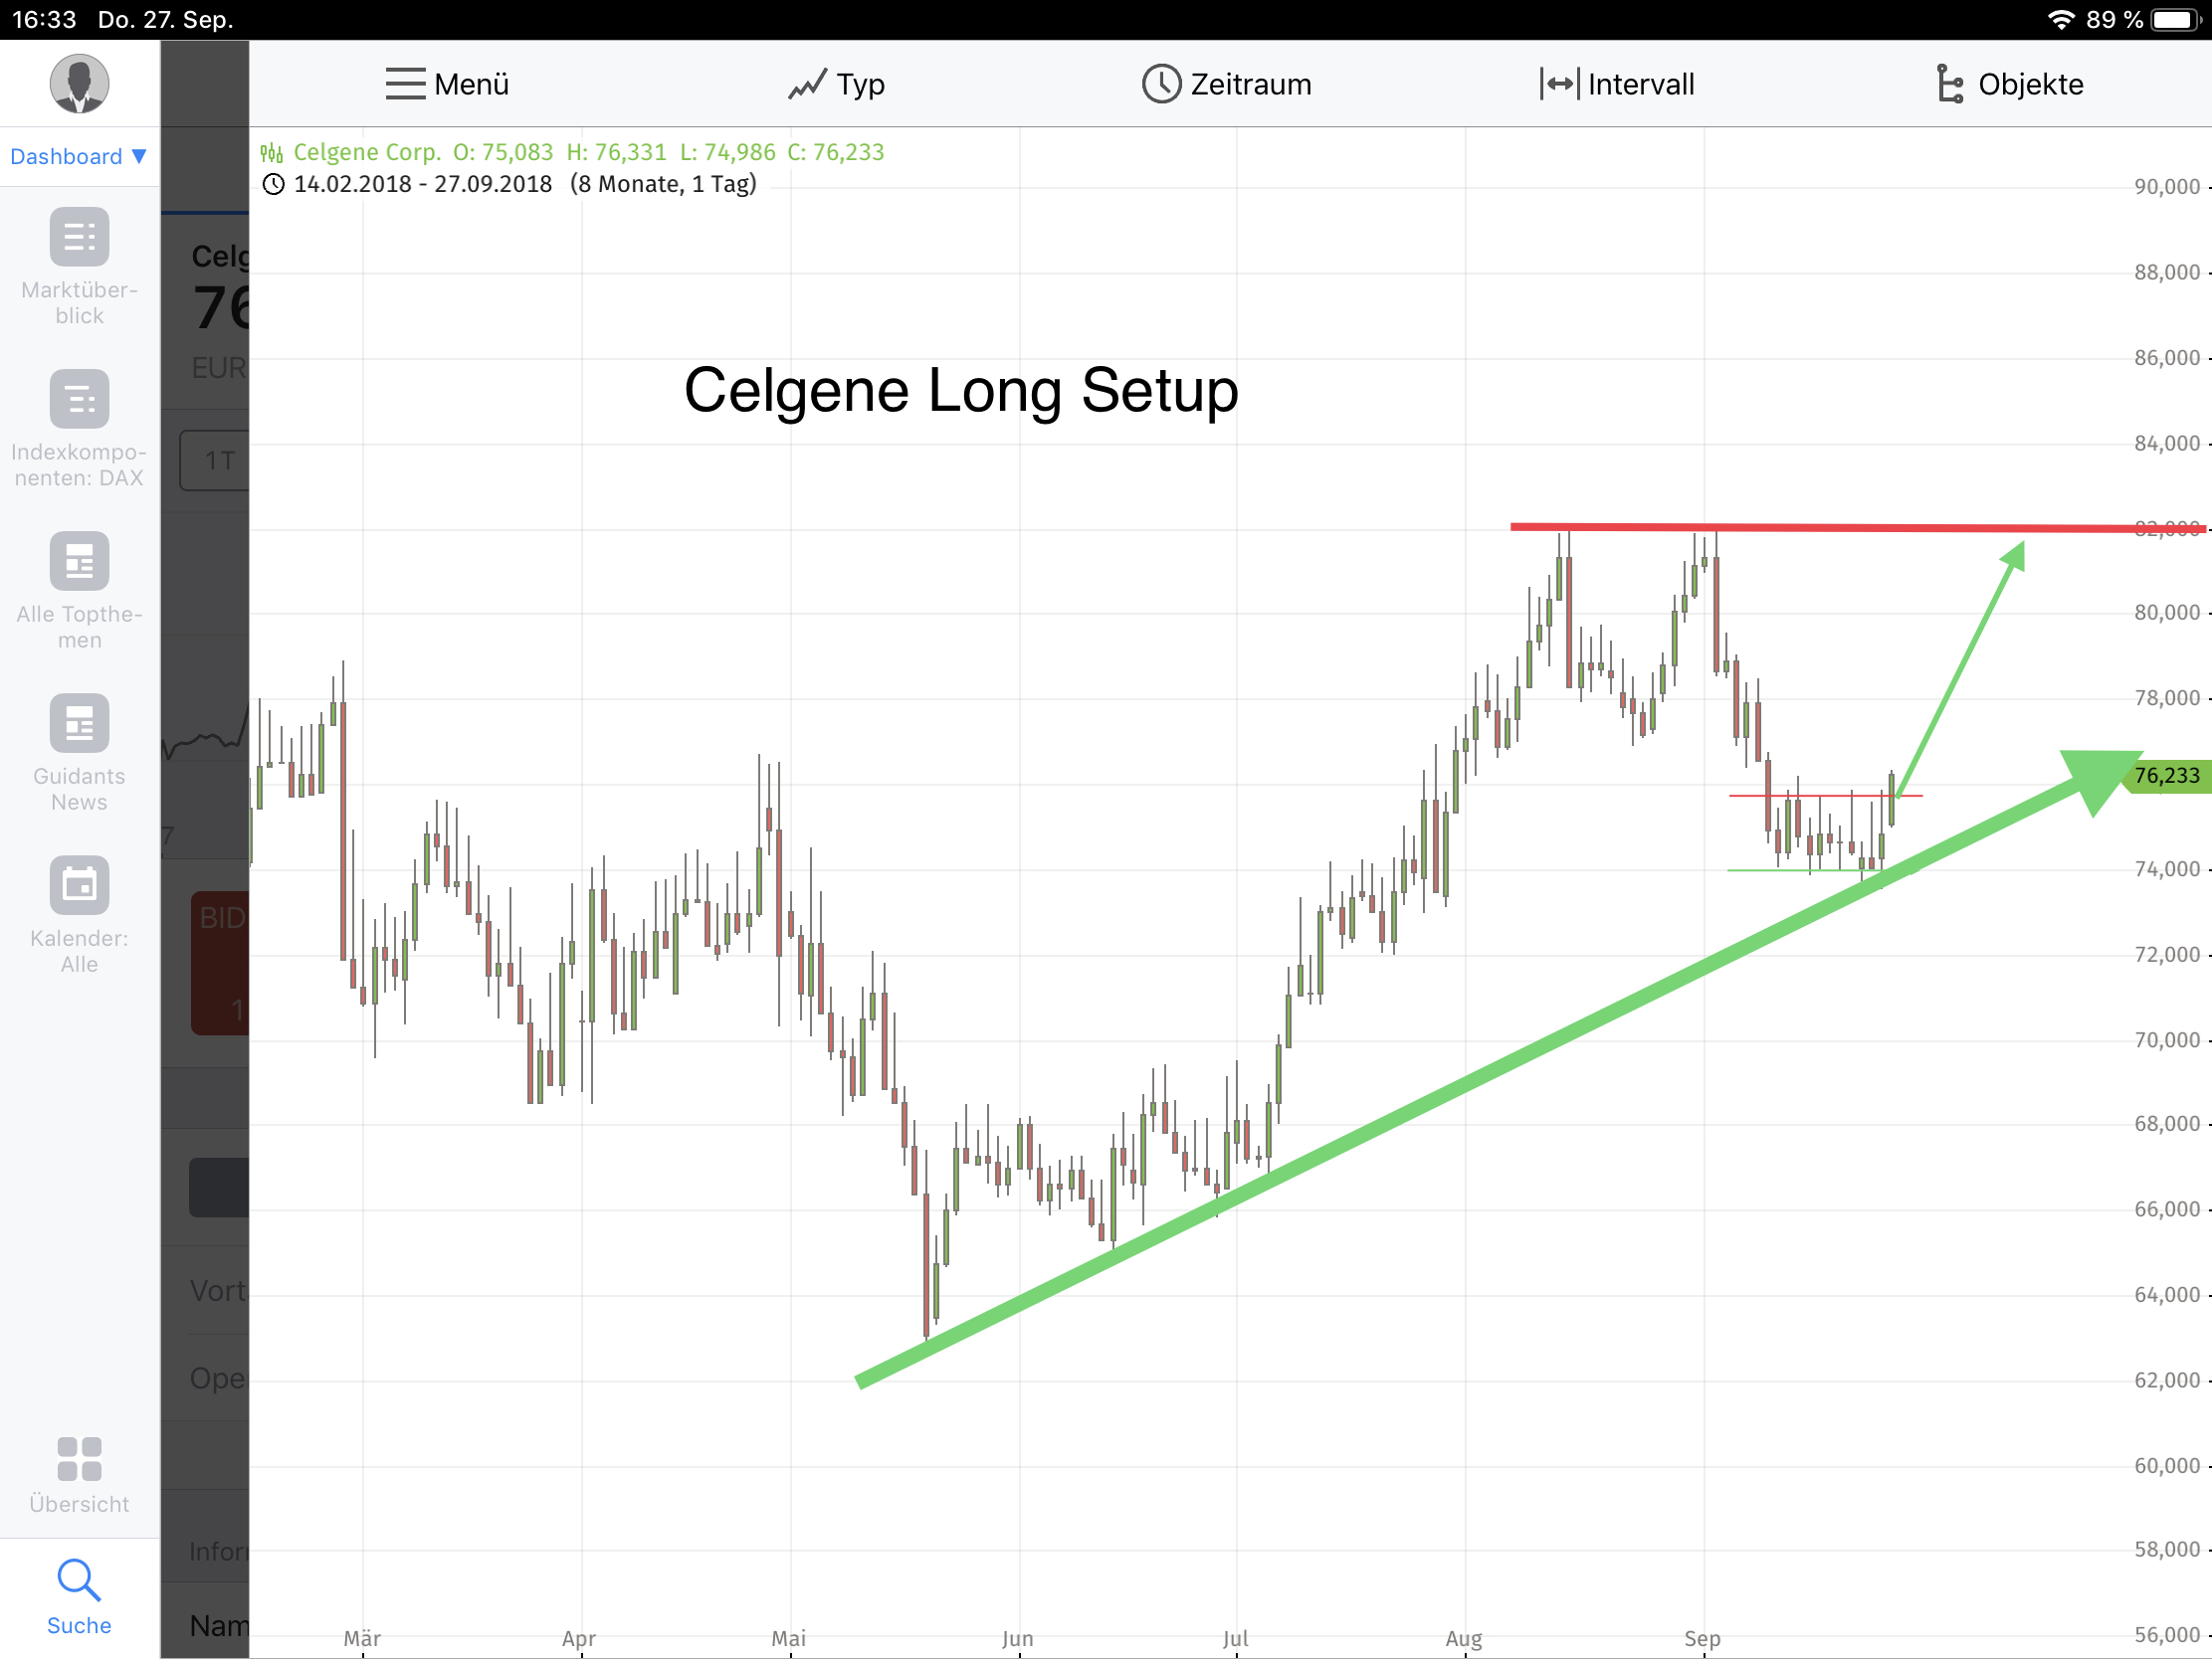Open the Übersicht grid icon

click(79, 1460)
